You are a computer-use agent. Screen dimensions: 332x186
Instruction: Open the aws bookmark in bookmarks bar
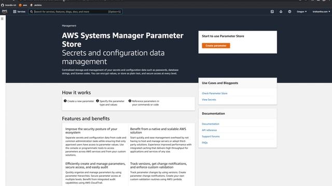(x=23, y=5)
